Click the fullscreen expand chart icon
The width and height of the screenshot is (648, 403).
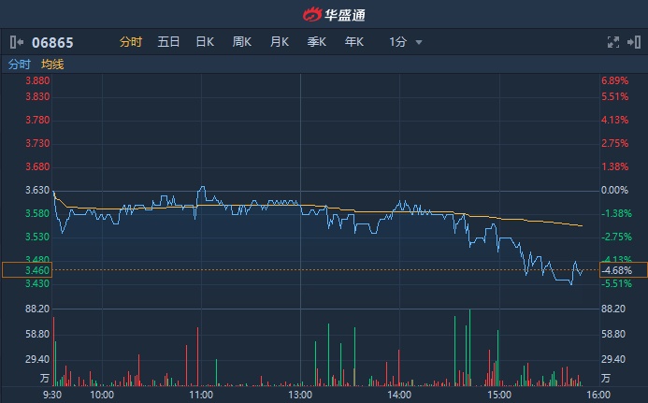pyautogui.click(x=613, y=42)
